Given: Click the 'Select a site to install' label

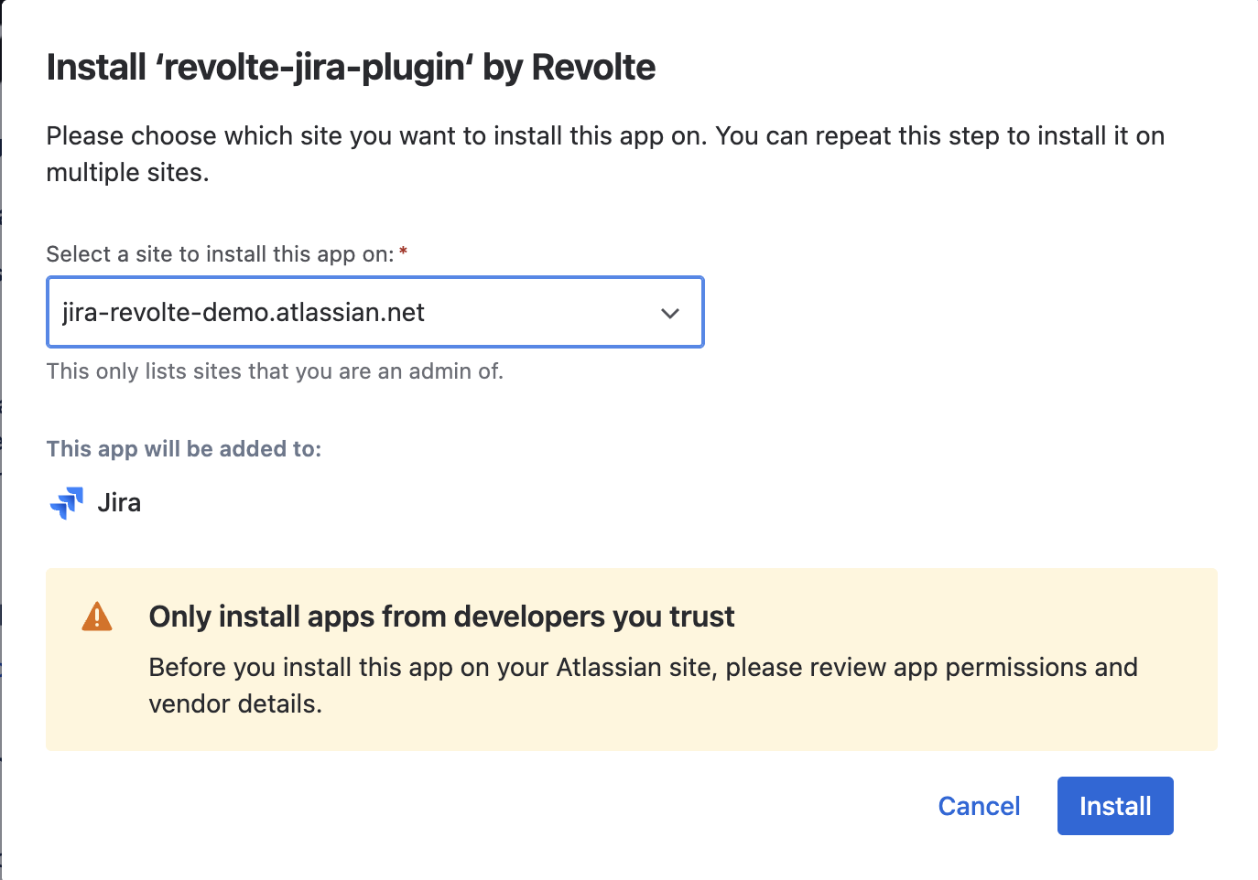Looking at the screenshot, I should [x=220, y=254].
